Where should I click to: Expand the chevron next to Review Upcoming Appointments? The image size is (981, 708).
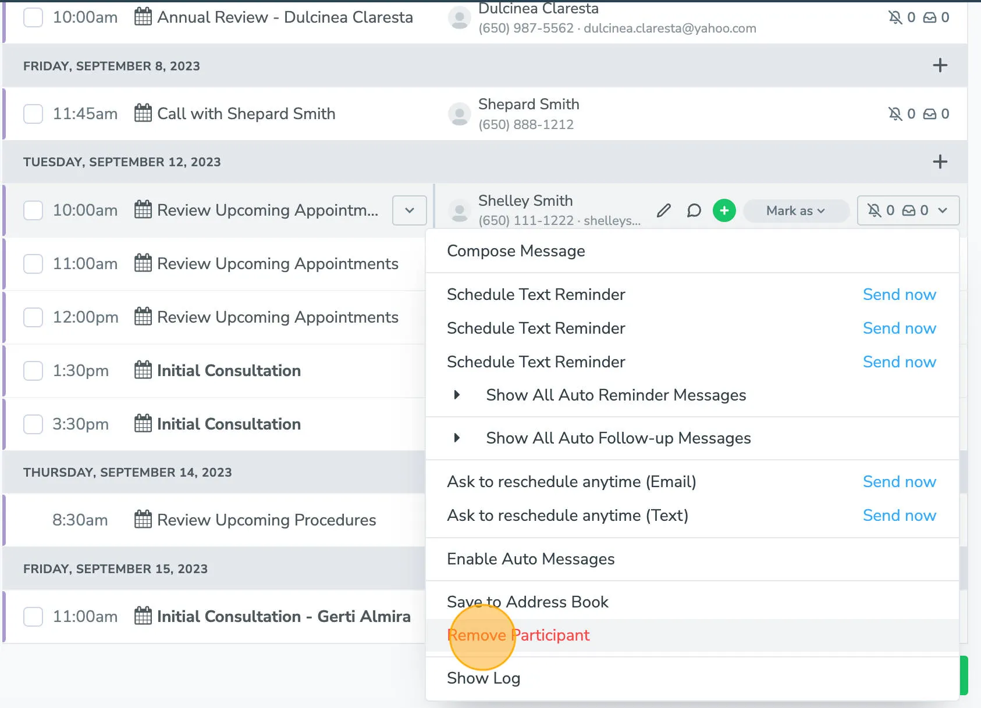410,210
